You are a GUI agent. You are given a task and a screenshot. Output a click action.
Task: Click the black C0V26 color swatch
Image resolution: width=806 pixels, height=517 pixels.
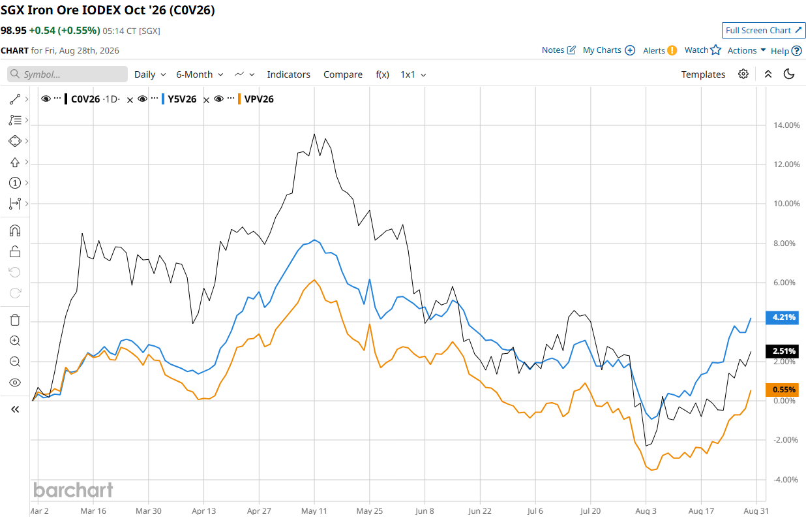click(x=66, y=99)
